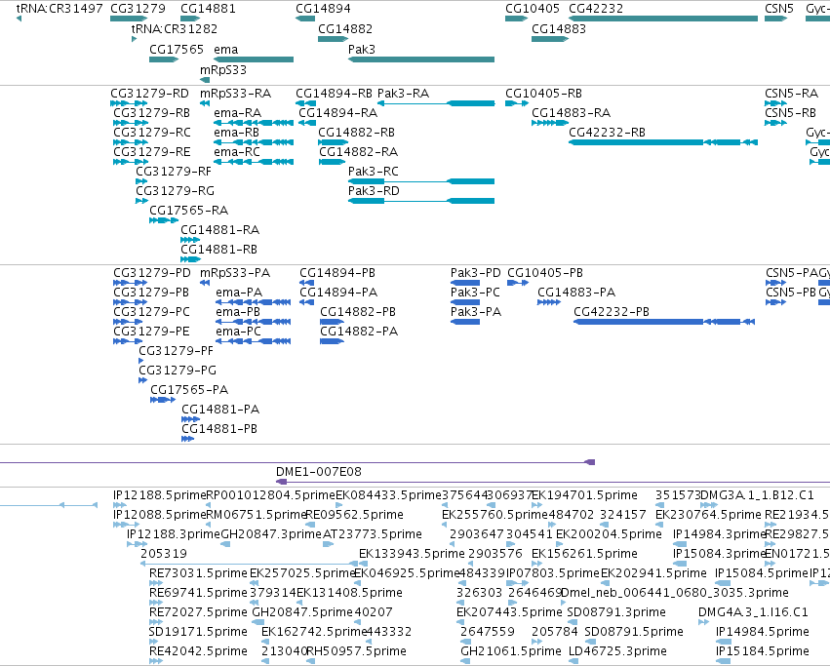Viewport: 830px width, 666px height.
Task: Click the mRpS33 gene label
Action: coord(222,70)
